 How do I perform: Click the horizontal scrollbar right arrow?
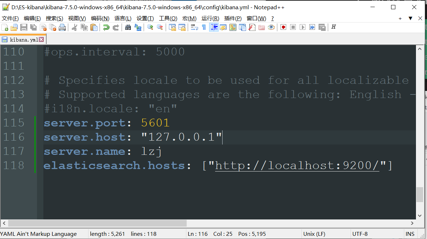point(412,223)
